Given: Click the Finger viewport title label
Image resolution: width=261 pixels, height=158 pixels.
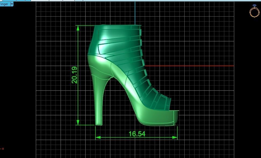Looking at the screenshot, I should (x=4, y=4).
